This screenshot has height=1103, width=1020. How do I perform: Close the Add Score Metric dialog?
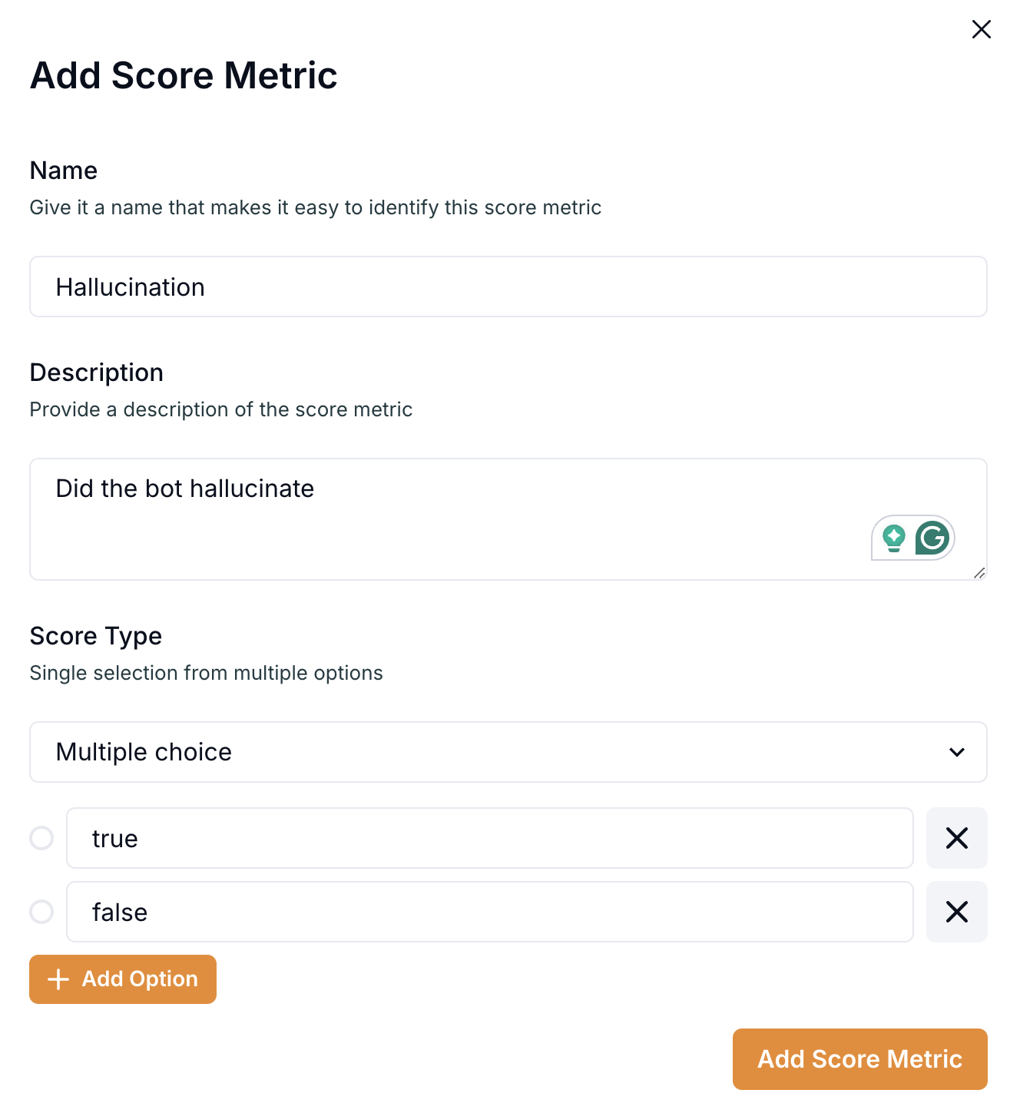(981, 29)
